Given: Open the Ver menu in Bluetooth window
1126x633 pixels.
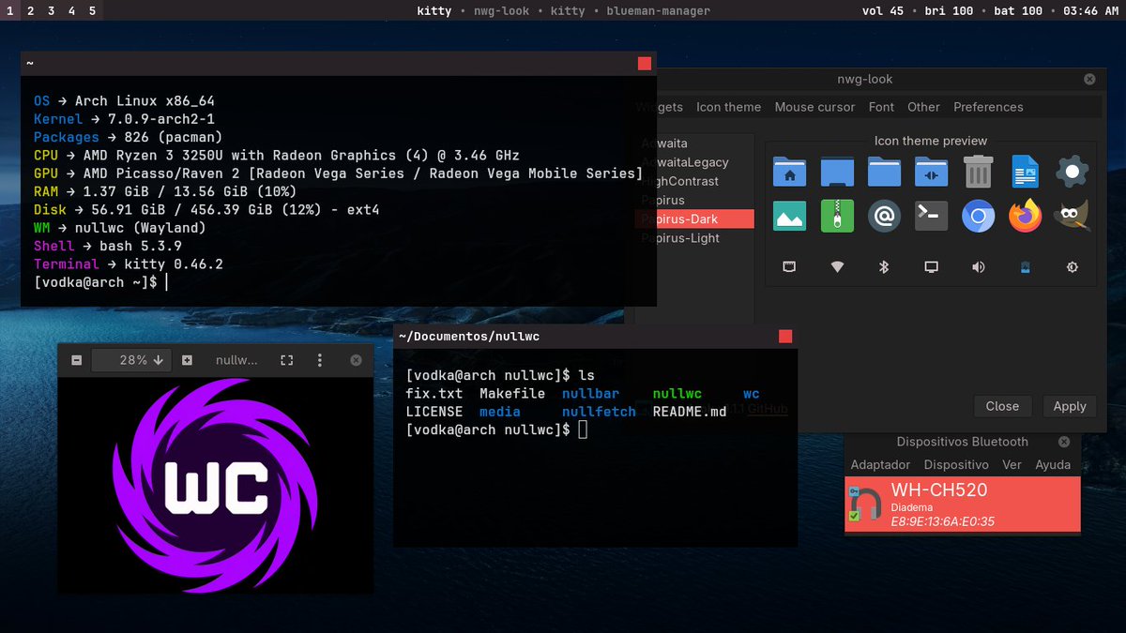Looking at the screenshot, I should (1012, 464).
